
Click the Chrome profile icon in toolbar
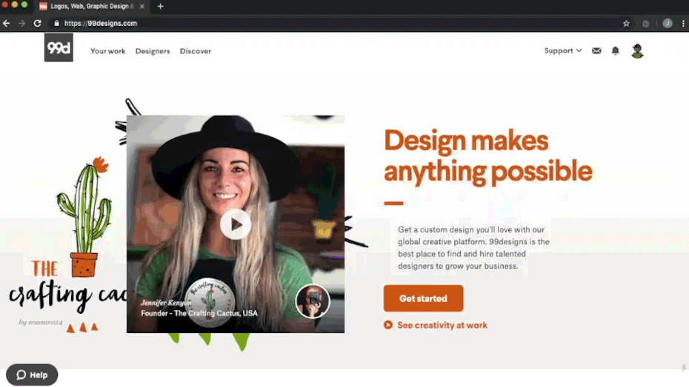pyautogui.click(x=668, y=23)
